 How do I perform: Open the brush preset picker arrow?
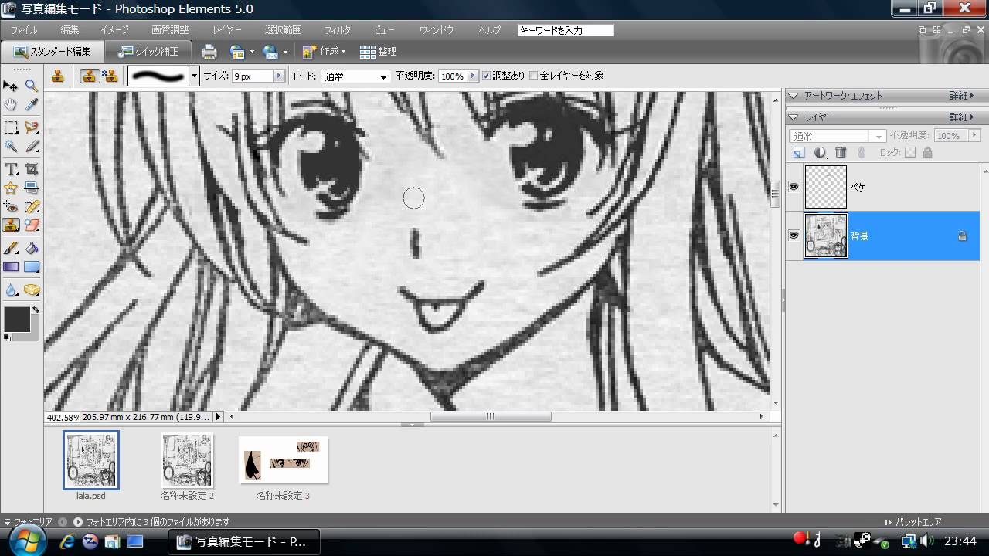tap(195, 76)
